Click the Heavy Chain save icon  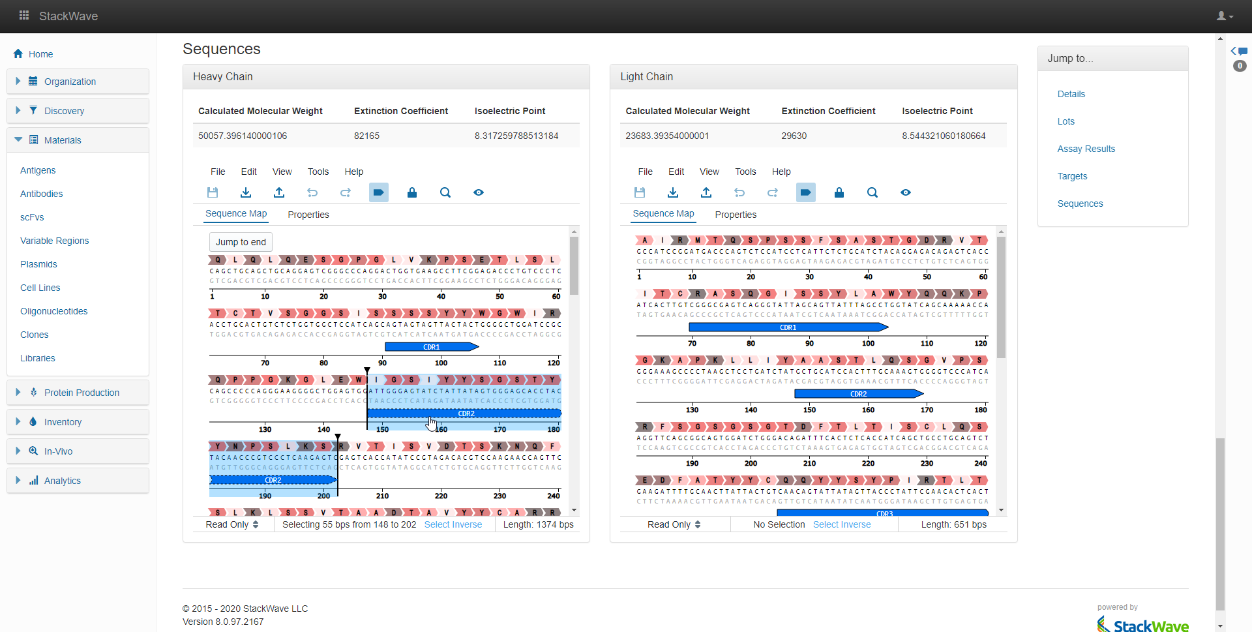[213, 192]
